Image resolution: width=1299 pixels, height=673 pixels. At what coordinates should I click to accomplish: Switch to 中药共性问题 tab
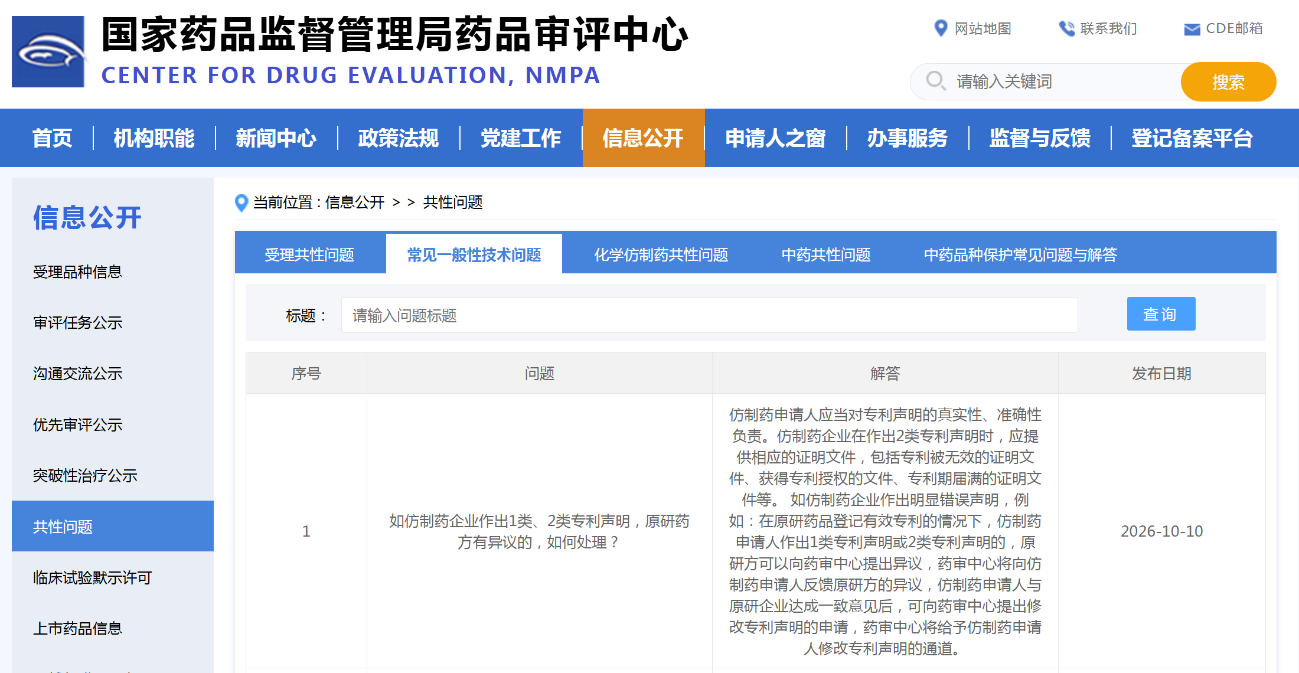[826, 254]
